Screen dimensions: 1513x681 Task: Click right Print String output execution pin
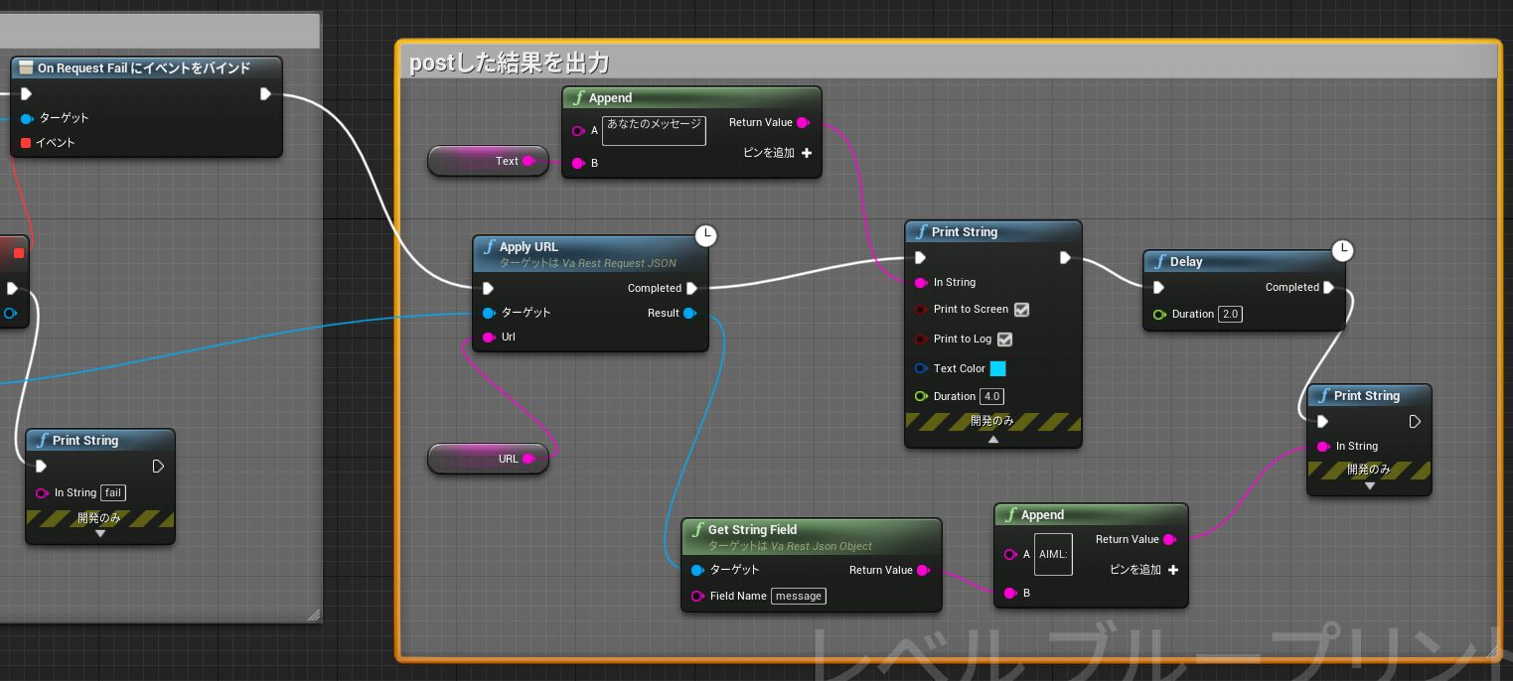(x=1415, y=422)
